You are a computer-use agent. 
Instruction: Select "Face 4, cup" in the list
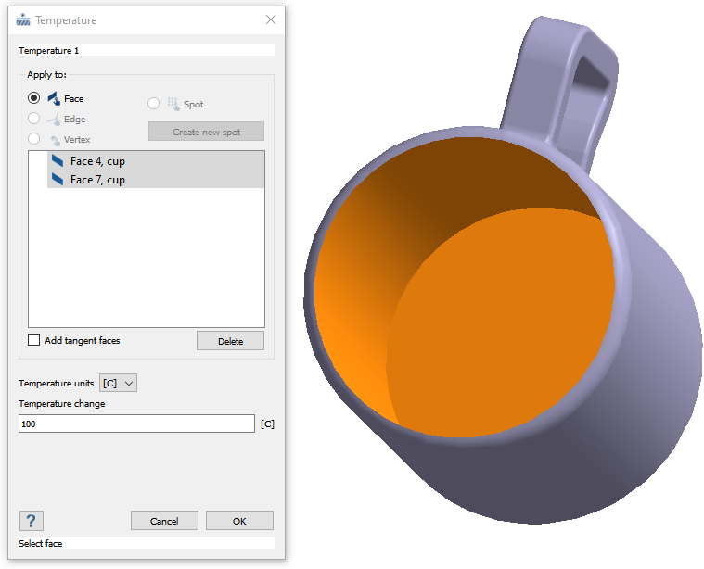tap(97, 161)
